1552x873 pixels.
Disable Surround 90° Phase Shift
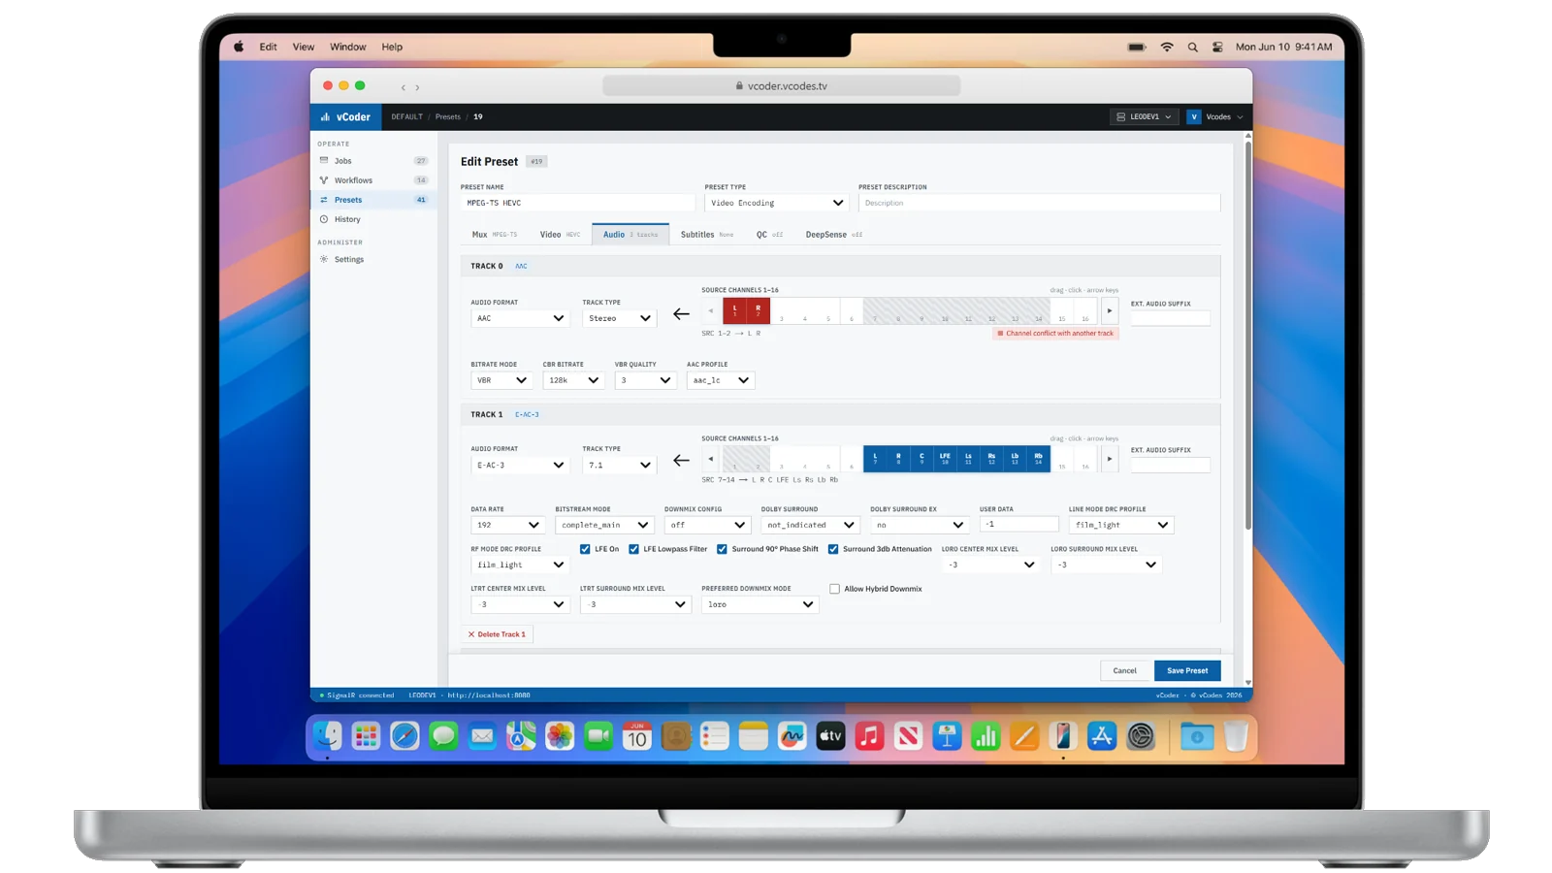point(722,549)
